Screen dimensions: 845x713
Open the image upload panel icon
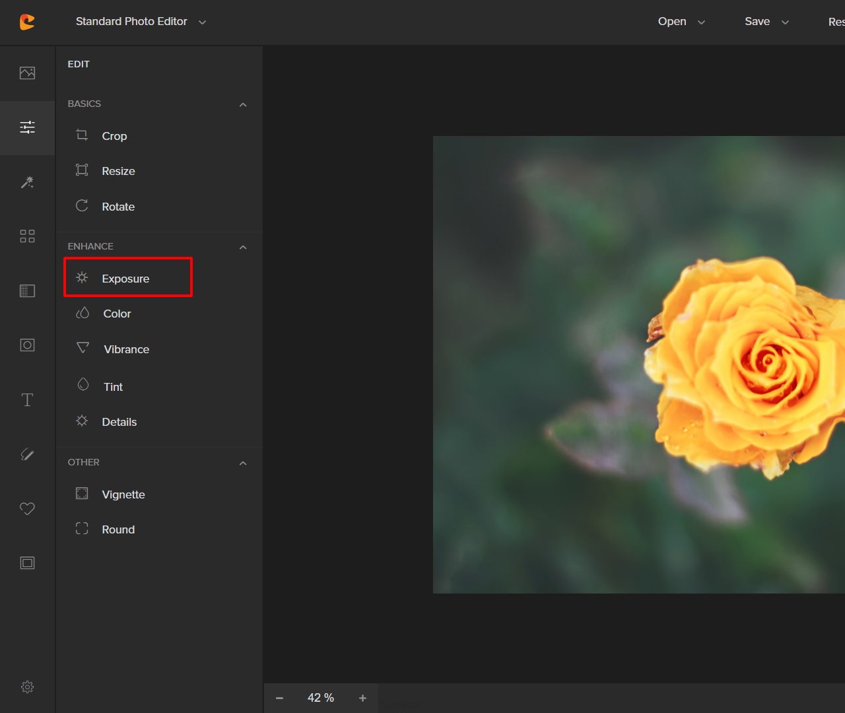point(27,73)
